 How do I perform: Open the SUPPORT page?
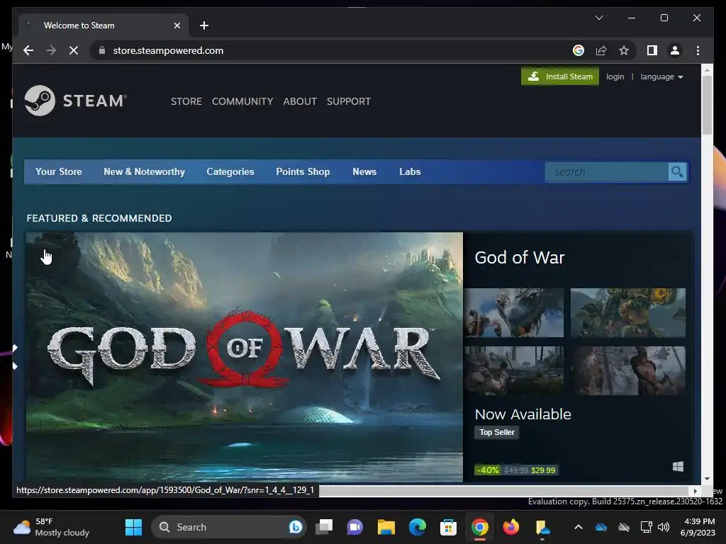[x=349, y=101]
